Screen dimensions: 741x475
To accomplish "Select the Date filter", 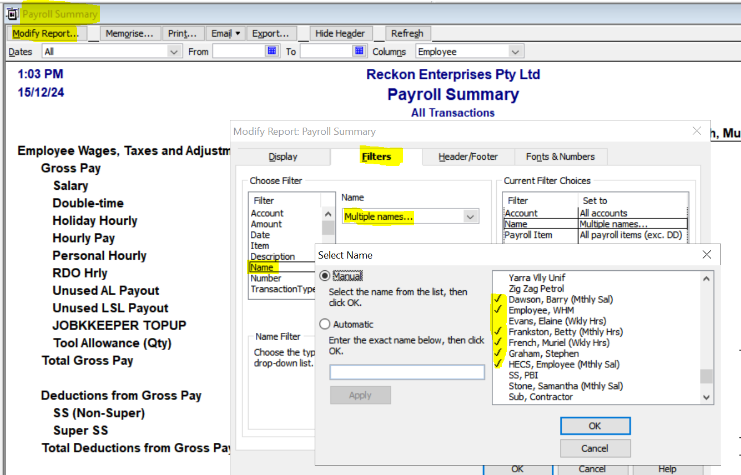I will click(260, 235).
